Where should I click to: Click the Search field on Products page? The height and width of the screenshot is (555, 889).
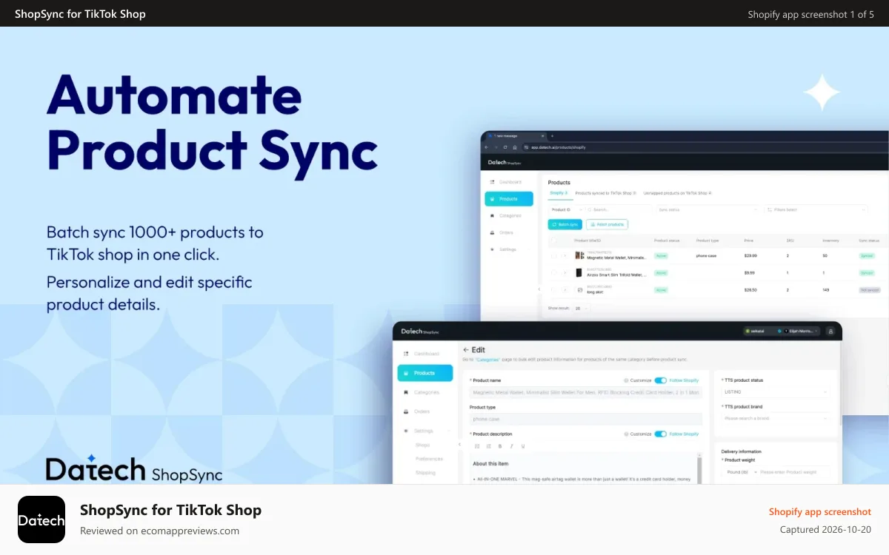619,209
